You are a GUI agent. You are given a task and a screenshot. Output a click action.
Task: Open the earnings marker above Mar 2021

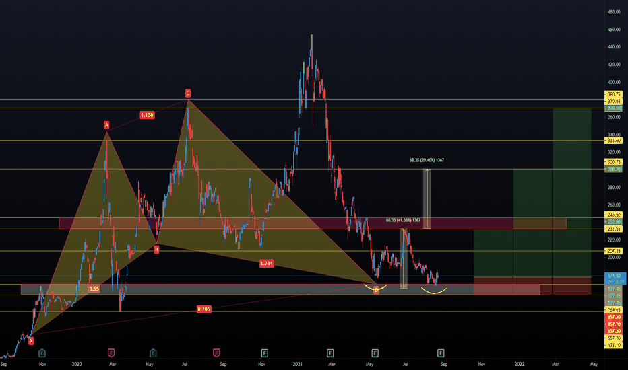point(330,353)
